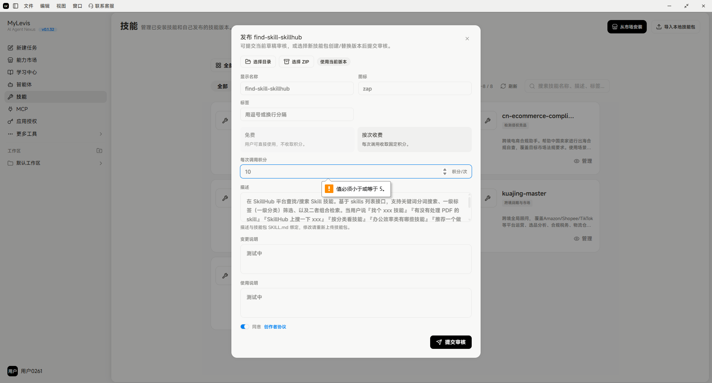The image size is (712, 383).
Task: Click the 刷新 refresh icon
Action: (503, 86)
